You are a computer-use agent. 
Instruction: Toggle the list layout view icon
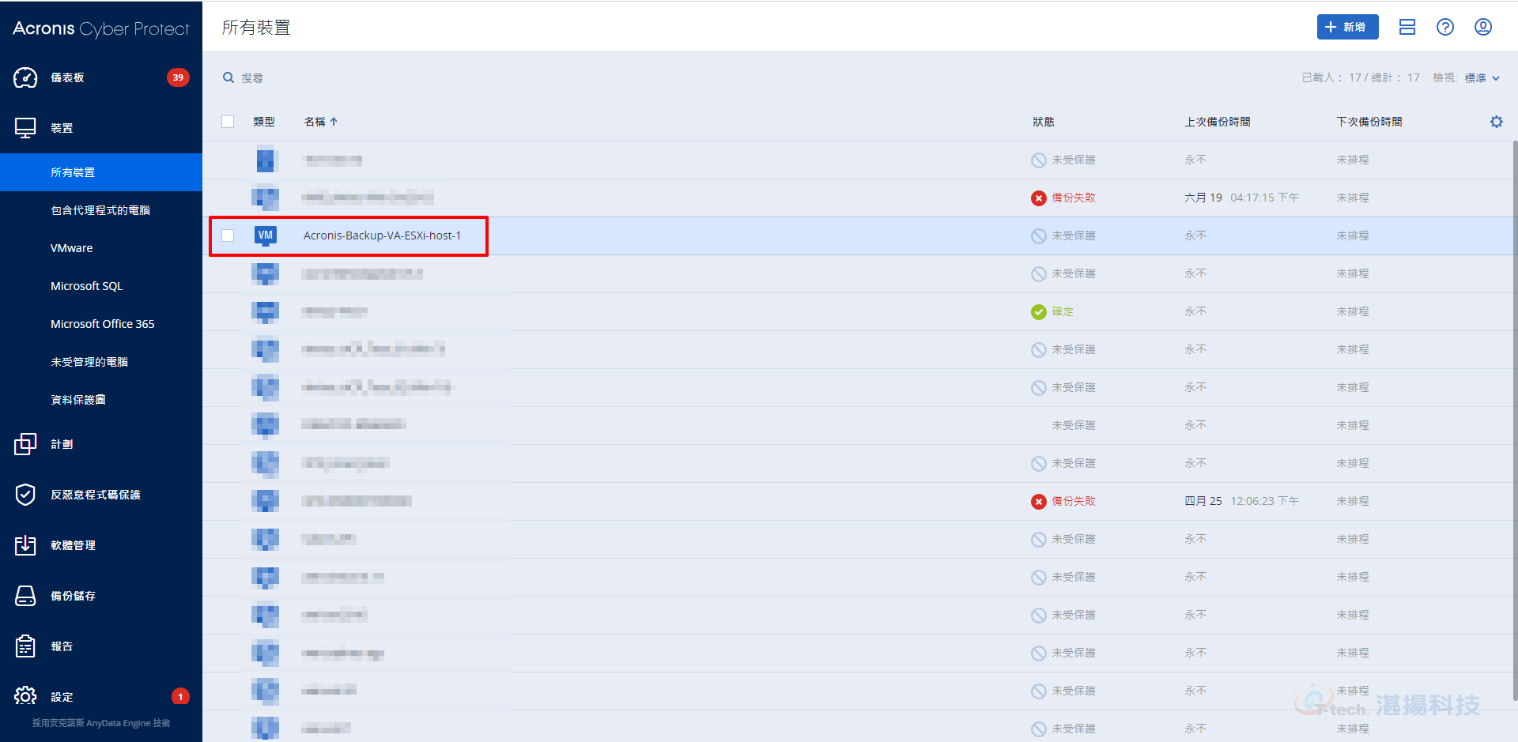pos(1407,27)
